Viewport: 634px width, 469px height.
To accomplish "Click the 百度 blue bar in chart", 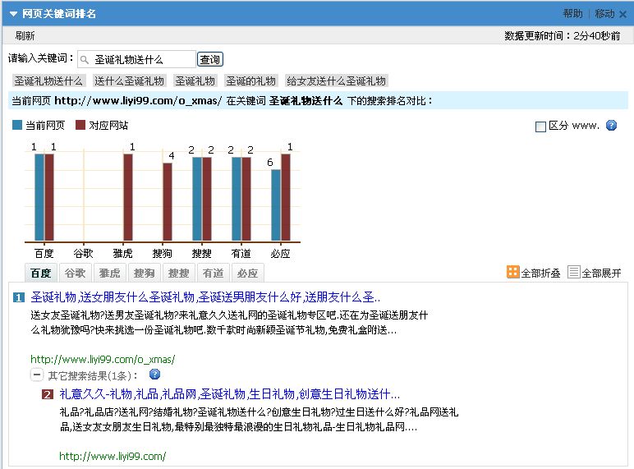I will [x=39, y=197].
